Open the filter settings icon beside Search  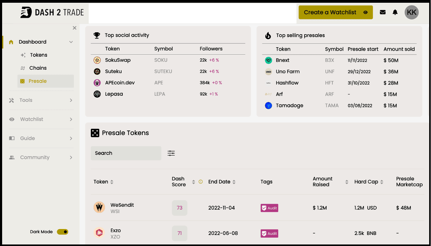(x=171, y=153)
